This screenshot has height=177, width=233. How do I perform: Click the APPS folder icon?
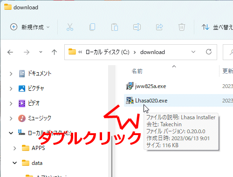[26, 148]
